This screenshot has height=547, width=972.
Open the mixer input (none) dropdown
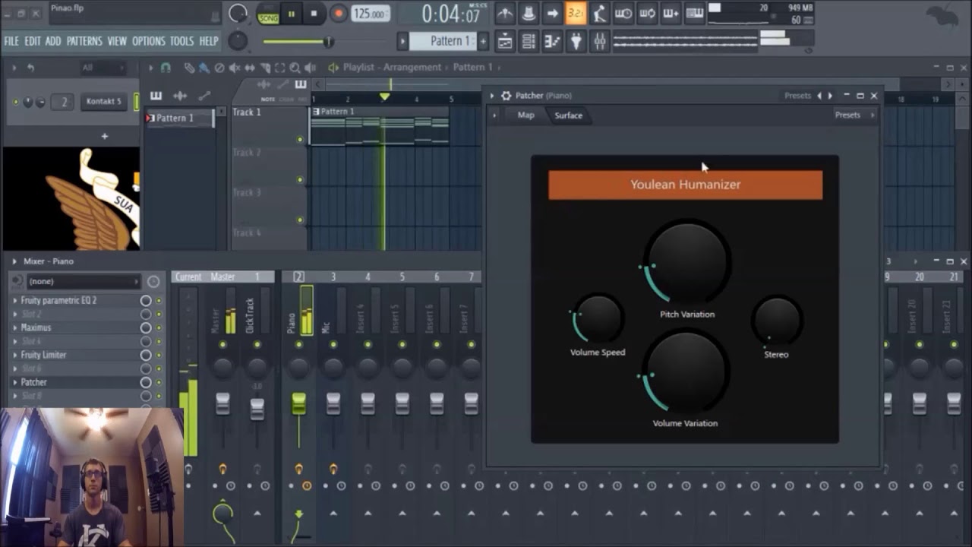point(84,281)
